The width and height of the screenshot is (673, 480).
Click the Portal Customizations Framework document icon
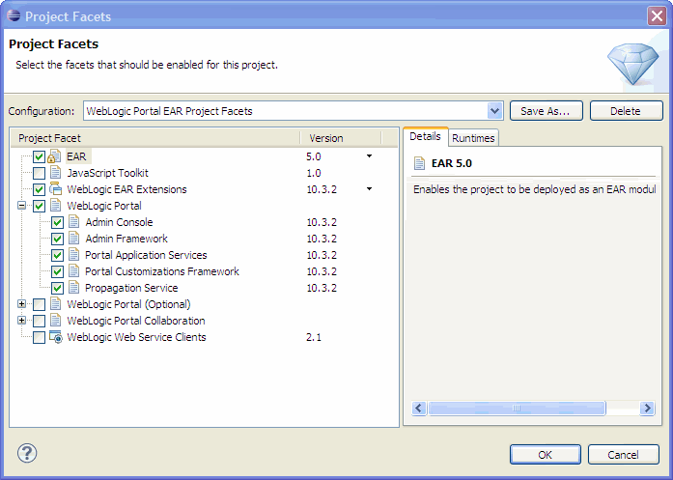(73, 271)
